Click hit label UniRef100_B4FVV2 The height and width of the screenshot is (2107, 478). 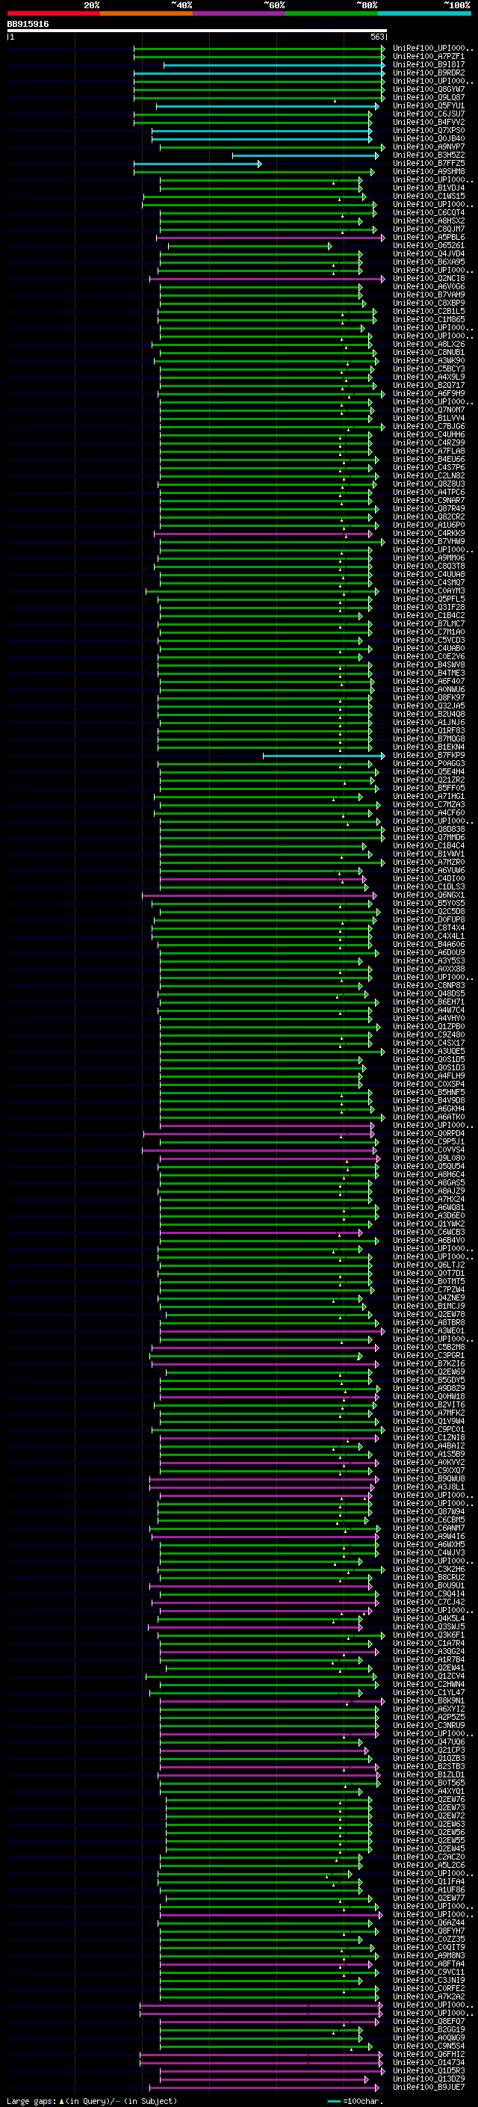tap(429, 123)
